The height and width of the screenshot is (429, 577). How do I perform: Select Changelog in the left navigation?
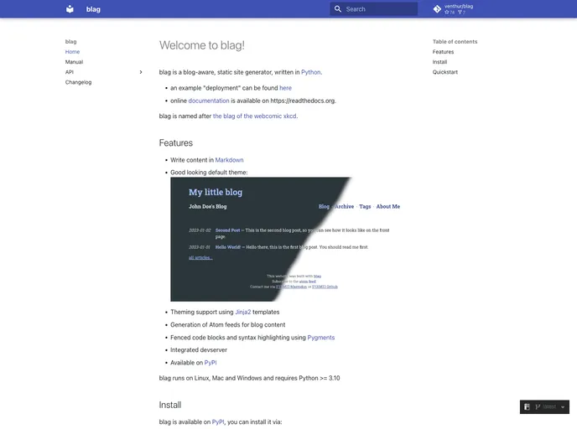click(x=78, y=82)
